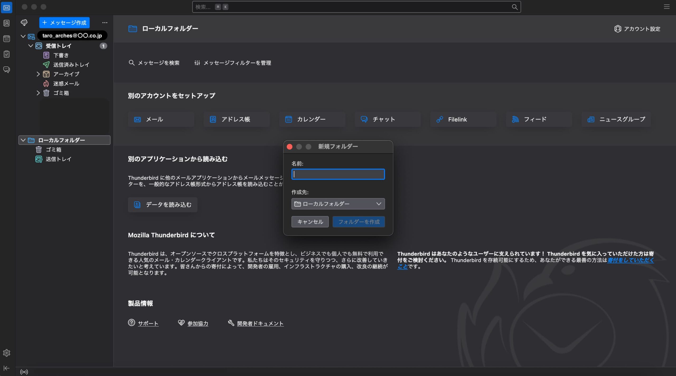Open the application hamburger menu
The height and width of the screenshot is (376, 676).
coord(666,7)
